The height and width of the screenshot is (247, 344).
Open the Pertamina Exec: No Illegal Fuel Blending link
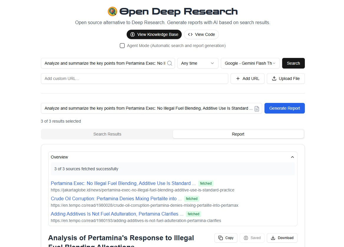pos(123,183)
